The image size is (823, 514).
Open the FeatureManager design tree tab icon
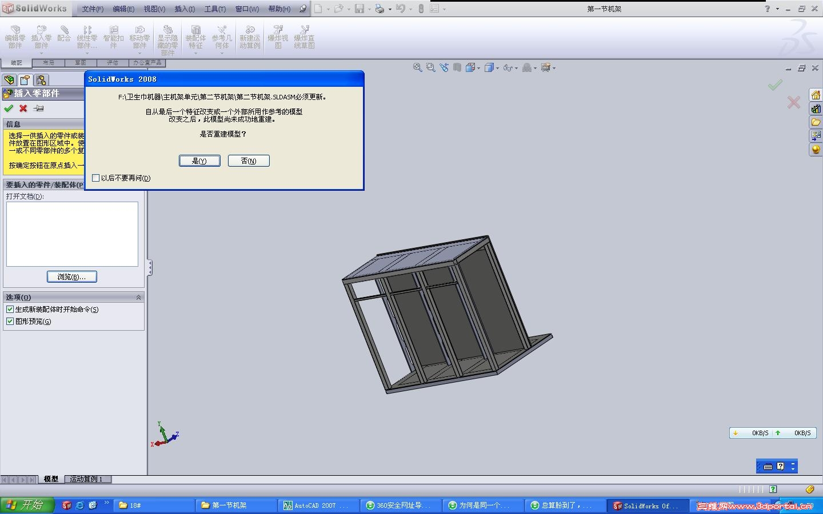tap(9, 80)
